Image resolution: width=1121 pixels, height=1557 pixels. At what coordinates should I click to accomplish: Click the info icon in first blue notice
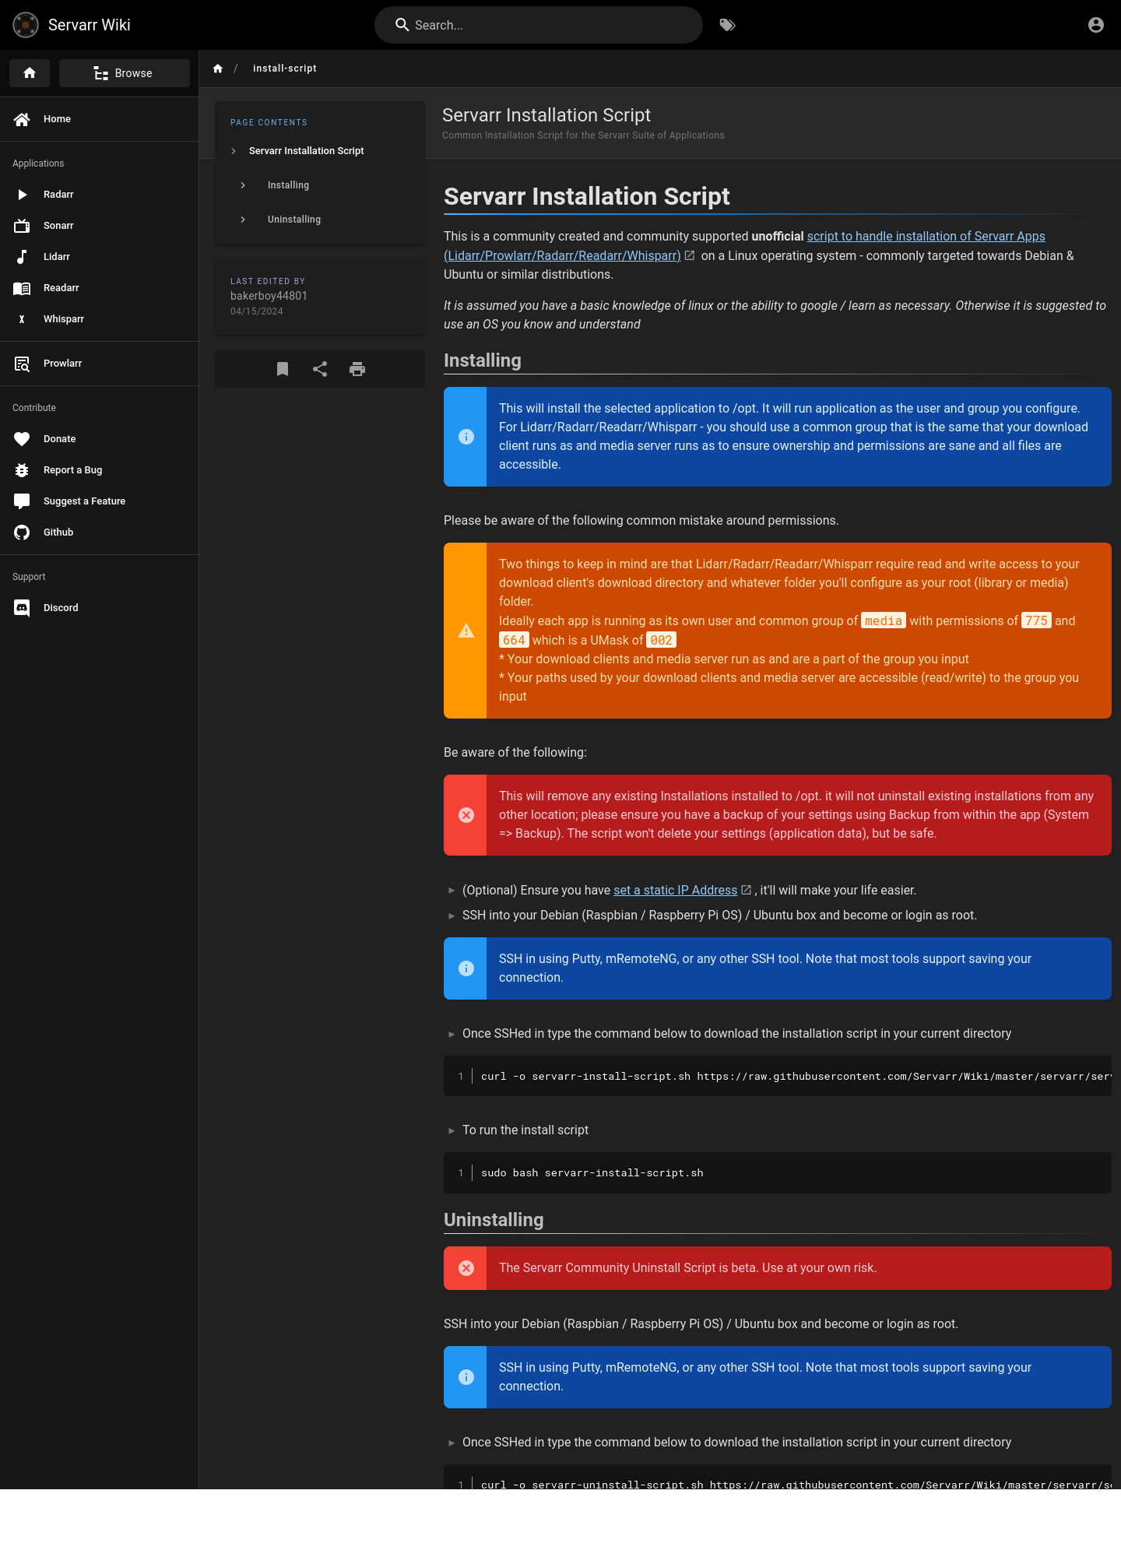coord(466,437)
